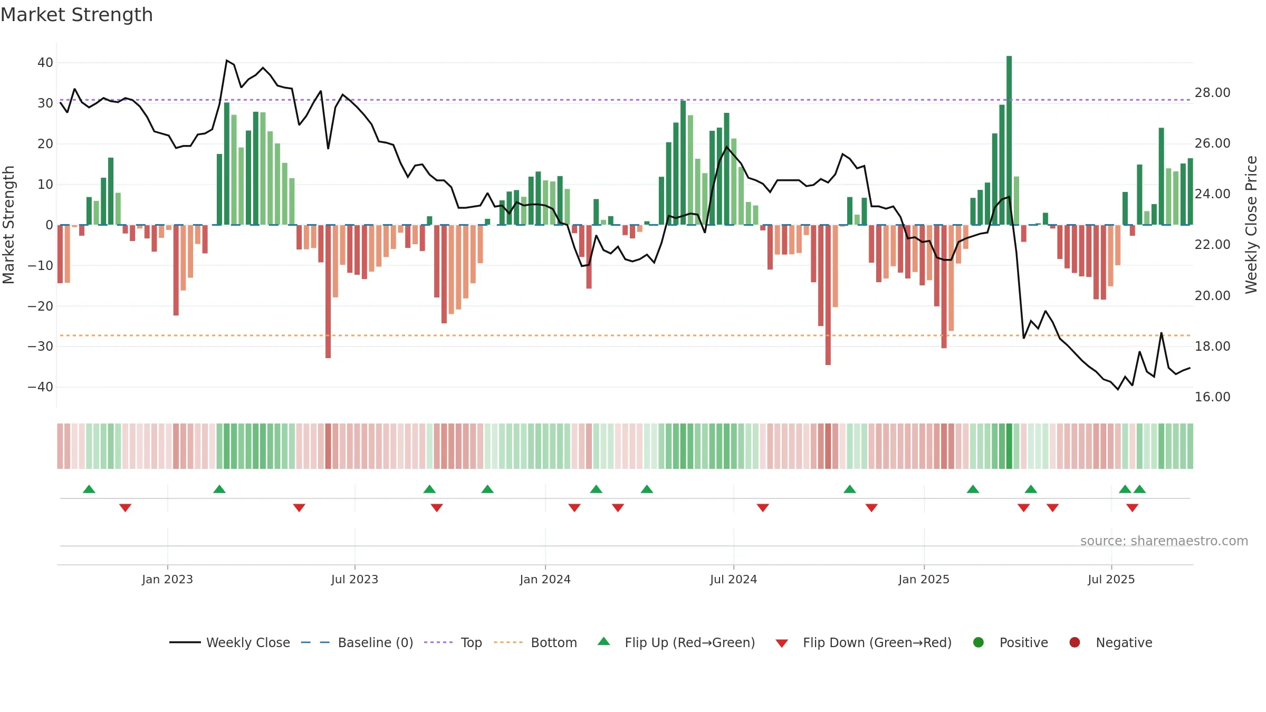Click the 30 tick on Market Strength axis
Screen dimensions: 1266x712
pos(45,103)
